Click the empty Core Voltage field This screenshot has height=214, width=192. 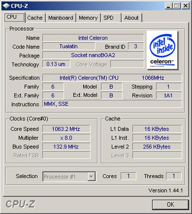click(127, 64)
